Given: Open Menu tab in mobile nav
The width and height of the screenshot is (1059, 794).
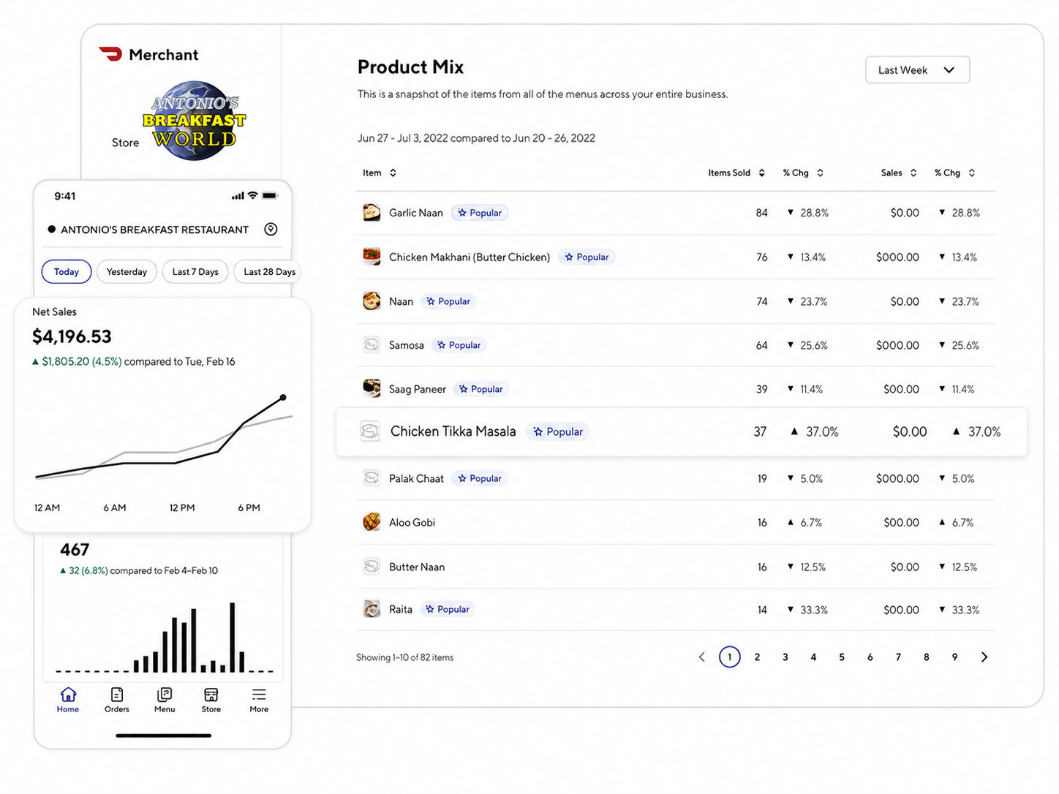Looking at the screenshot, I should point(165,700).
